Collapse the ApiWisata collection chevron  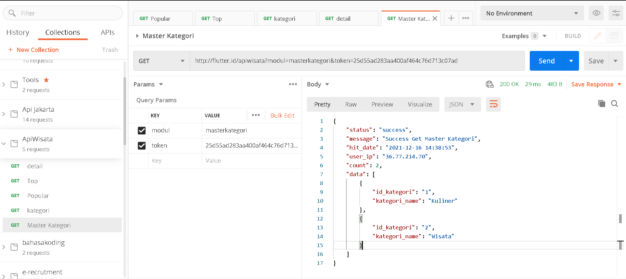coord(4,144)
